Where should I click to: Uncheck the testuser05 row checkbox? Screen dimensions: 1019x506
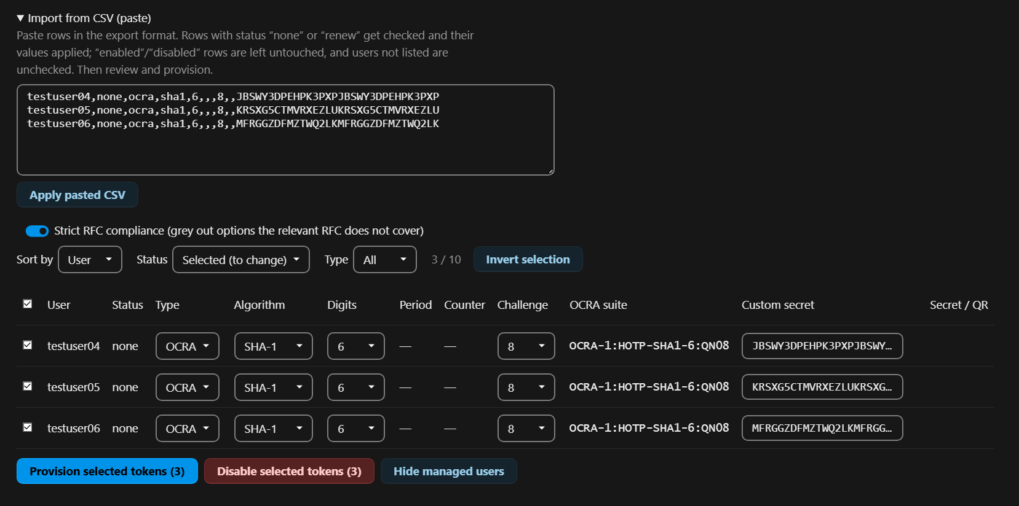28,386
